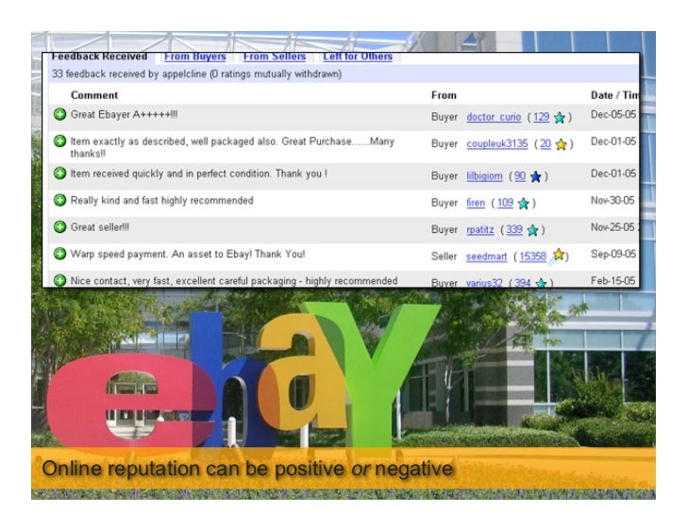Click turquoise star next to firen's score
Screen dimensions: 687x531
[x=523, y=203]
